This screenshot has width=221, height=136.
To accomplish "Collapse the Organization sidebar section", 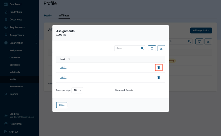I will tap(36, 43).
